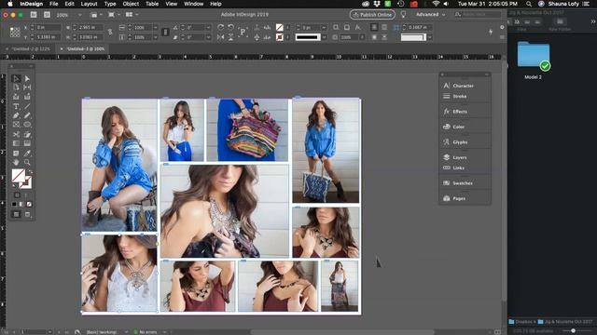
Task: Open the Type menu
Action: click(x=110, y=4)
